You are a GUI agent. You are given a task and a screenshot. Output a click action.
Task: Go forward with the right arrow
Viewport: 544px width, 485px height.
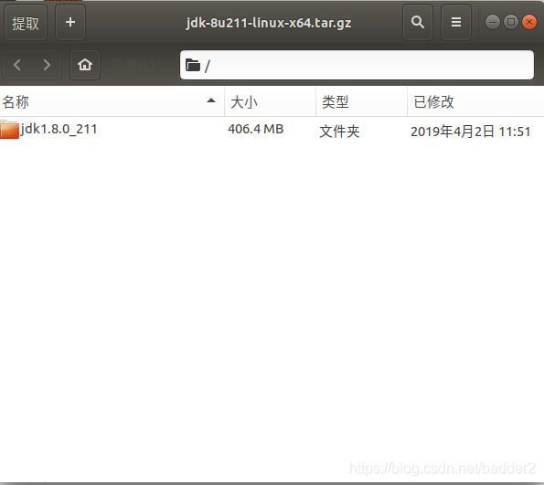47,65
